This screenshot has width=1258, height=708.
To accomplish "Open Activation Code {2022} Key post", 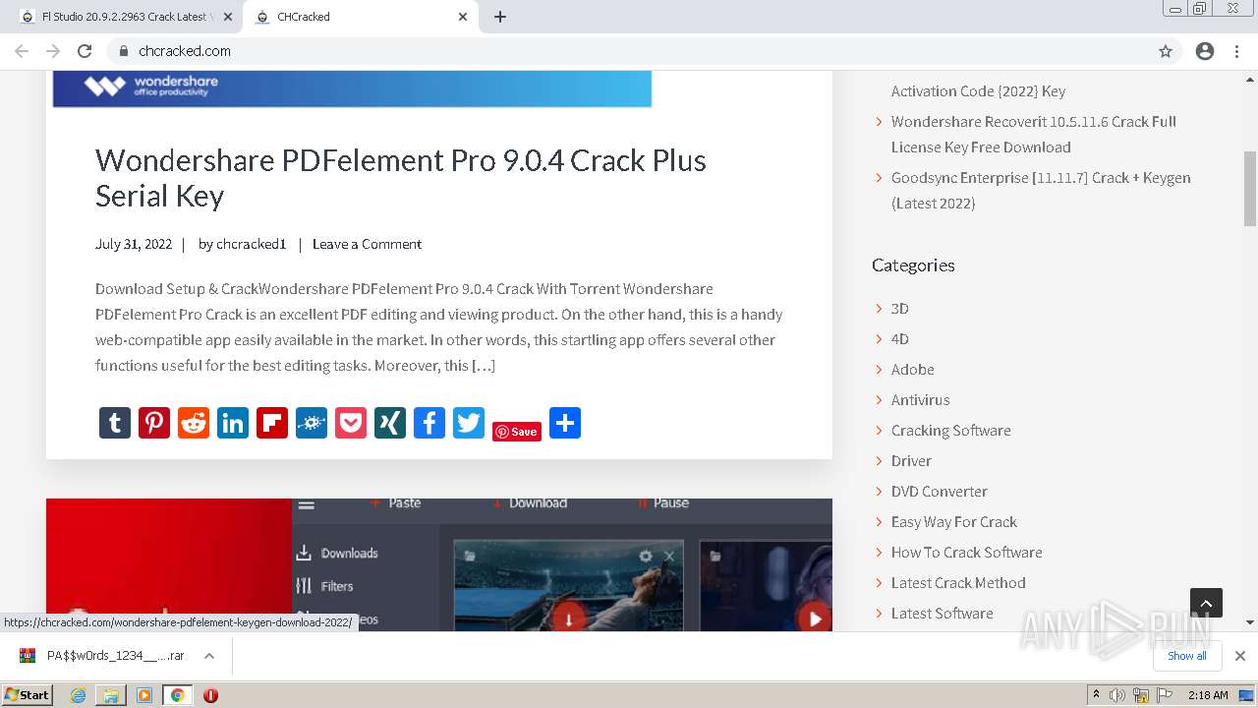I will [978, 90].
